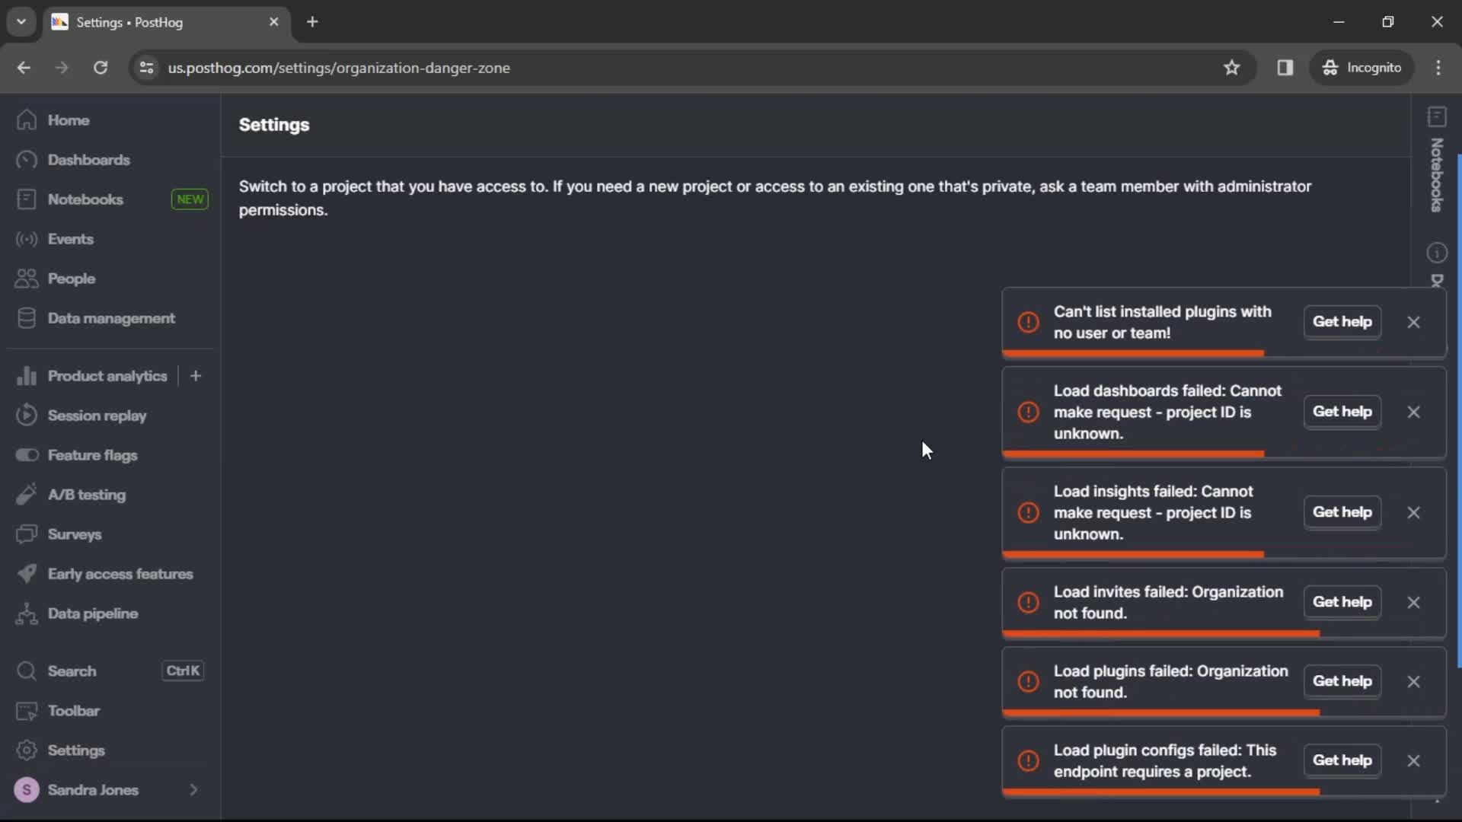Click Get help for plugins error

click(x=1342, y=680)
